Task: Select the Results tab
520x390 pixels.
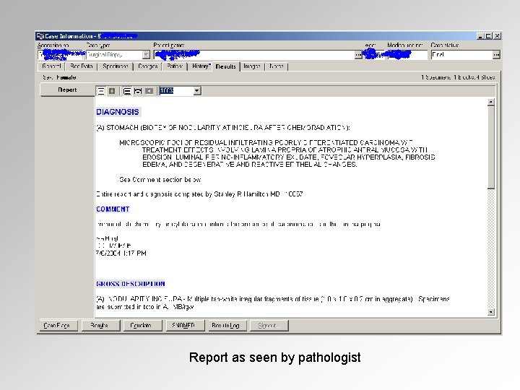Action: pyautogui.click(x=226, y=66)
